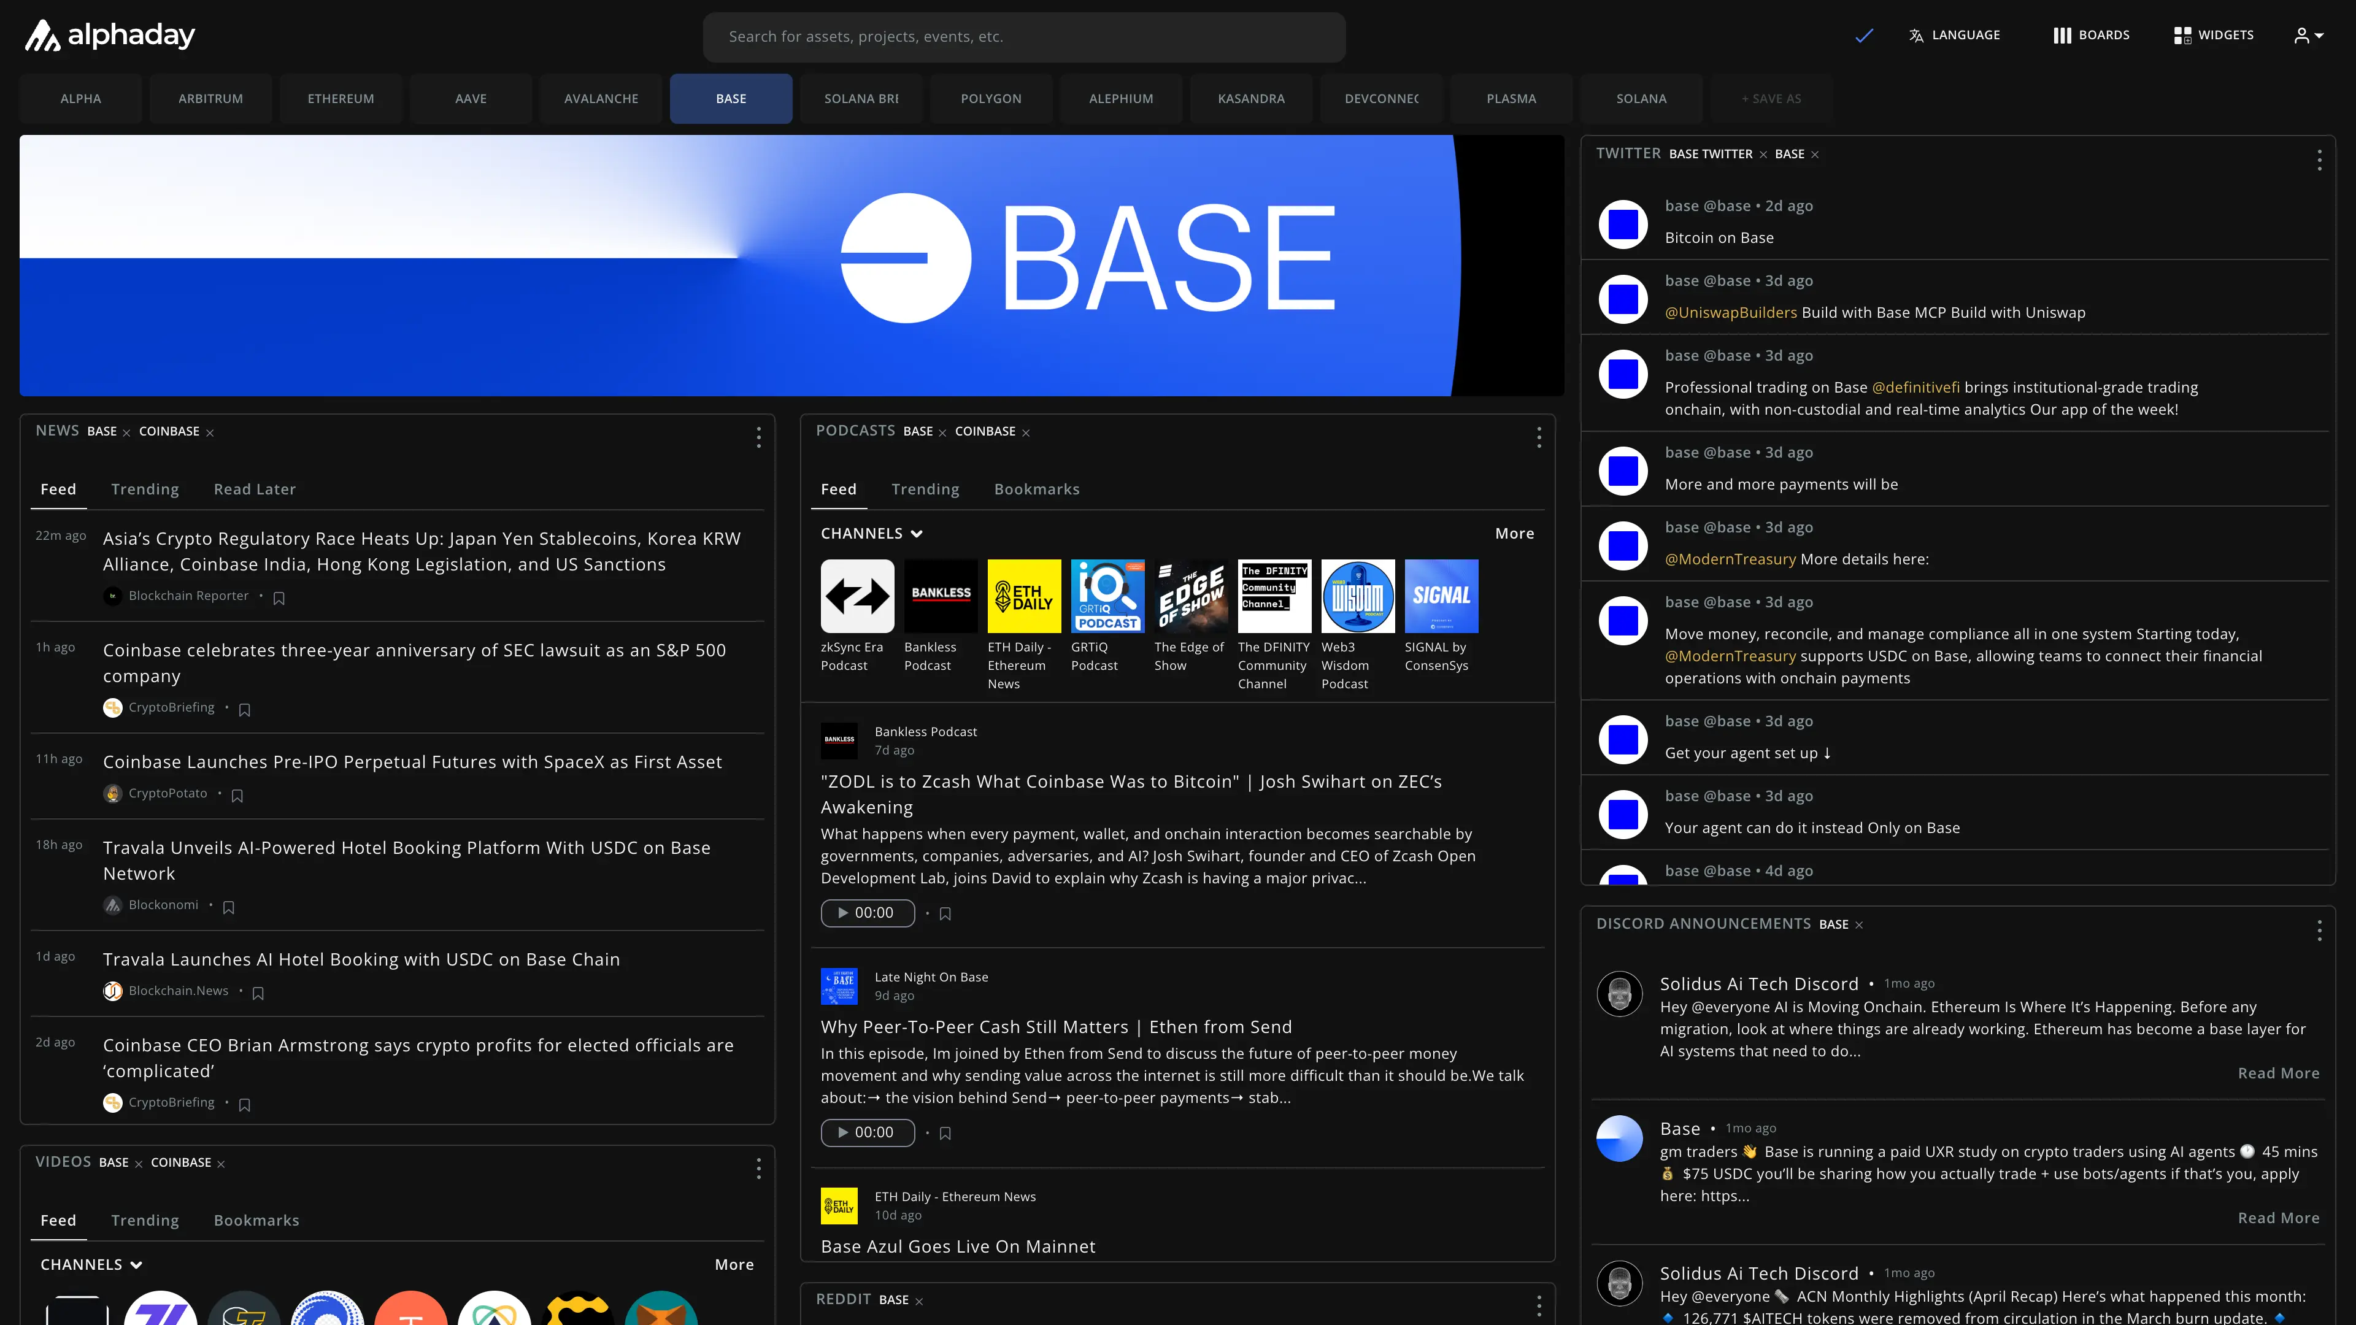The height and width of the screenshot is (1325, 2356).
Task: Select Bookmarks tab in Podcasts widget
Action: [x=1036, y=490]
